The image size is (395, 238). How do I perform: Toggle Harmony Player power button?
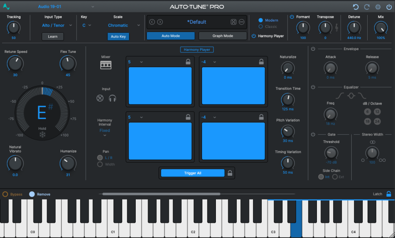coord(254,36)
